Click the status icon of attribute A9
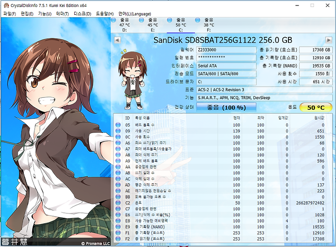 pyautogui.click(x=118, y=160)
